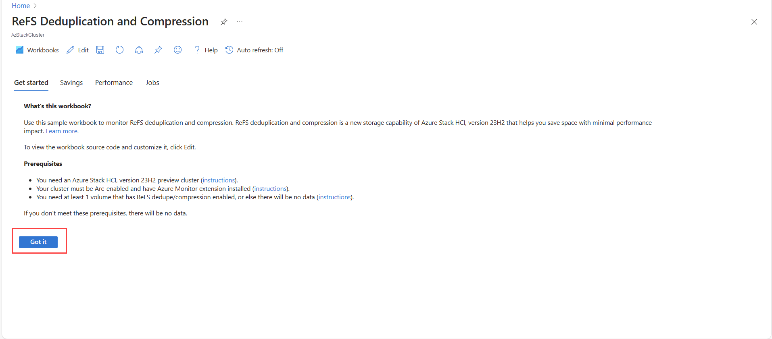Open the more options ellipsis next to the title
772x339 pixels.
pos(240,22)
